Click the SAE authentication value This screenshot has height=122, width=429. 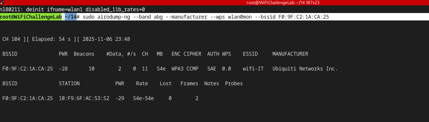tap(212, 69)
